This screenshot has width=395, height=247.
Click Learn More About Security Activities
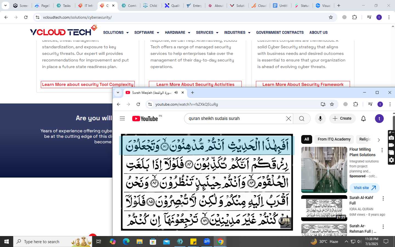(x=195, y=84)
